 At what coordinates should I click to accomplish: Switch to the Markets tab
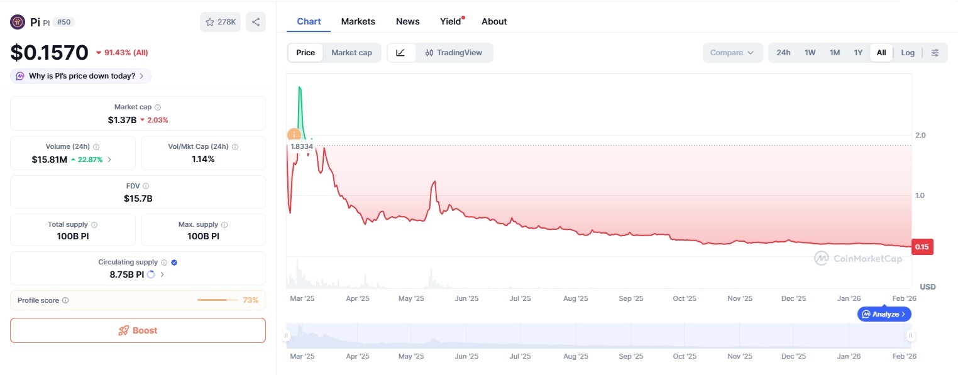pyautogui.click(x=358, y=21)
